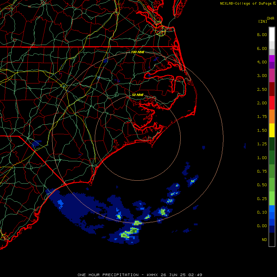
Task: Click the 1.75 legend value
Action: (262, 117)
